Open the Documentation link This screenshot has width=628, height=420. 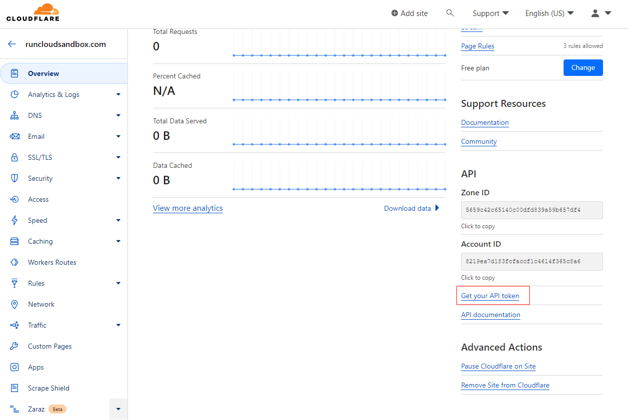coord(485,122)
